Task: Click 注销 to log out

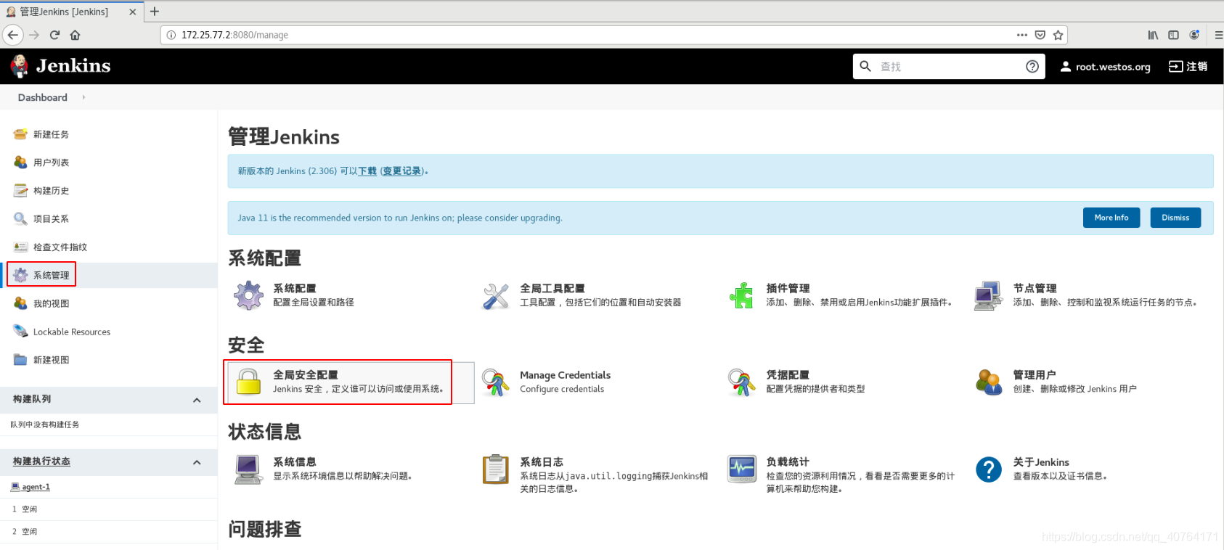Action: pyautogui.click(x=1188, y=66)
